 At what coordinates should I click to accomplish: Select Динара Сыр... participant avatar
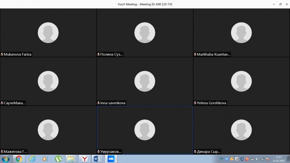[241, 130]
